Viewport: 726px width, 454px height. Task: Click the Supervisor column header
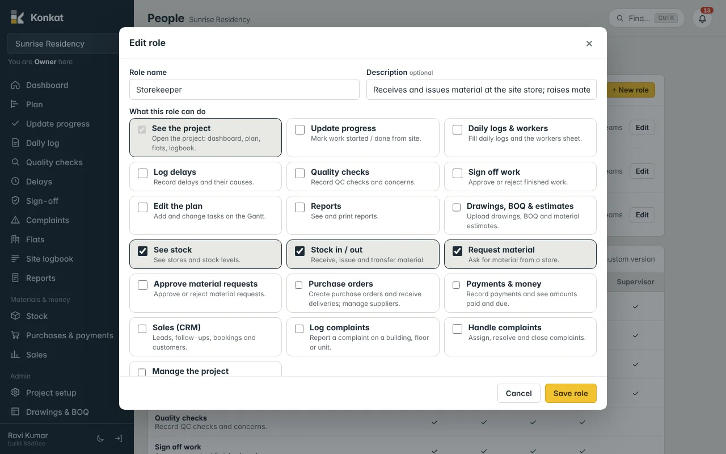pos(635,281)
